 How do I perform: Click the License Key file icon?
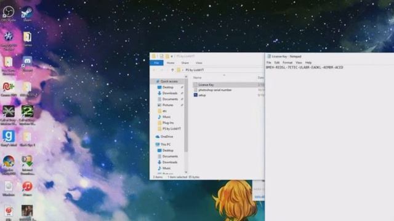(196, 85)
